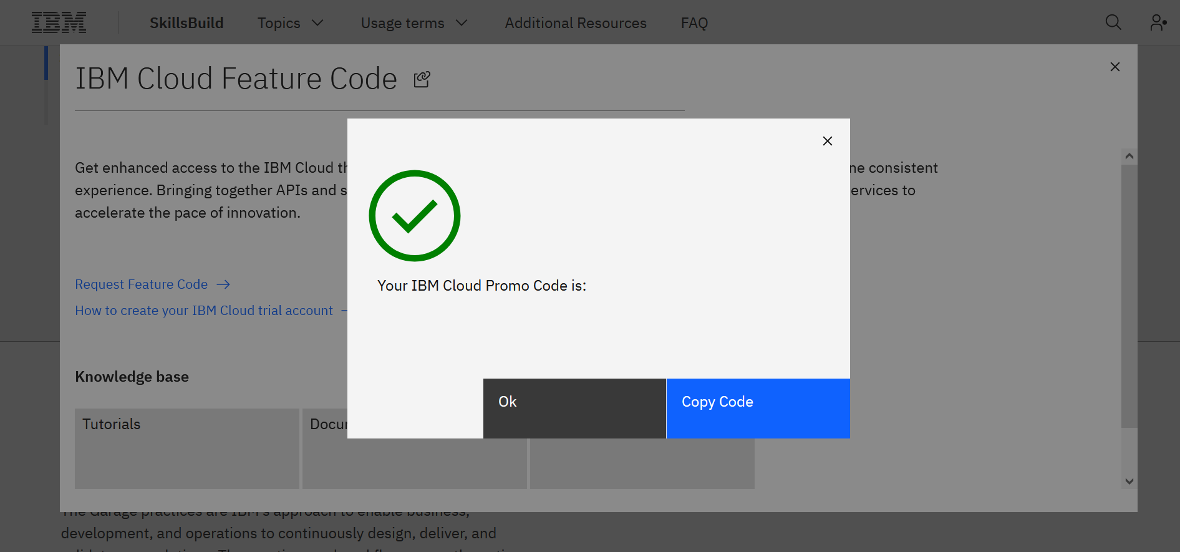Open the user profile icon
1180x552 pixels.
coord(1158,22)
